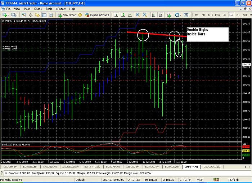Image resolution: width=252 pixels, height=183 pixels.
Task: Select the D1 timeframe
Action: tap(238, 15)
